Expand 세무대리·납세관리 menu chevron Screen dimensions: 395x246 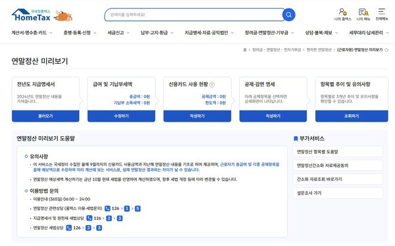tap(387, 33)
